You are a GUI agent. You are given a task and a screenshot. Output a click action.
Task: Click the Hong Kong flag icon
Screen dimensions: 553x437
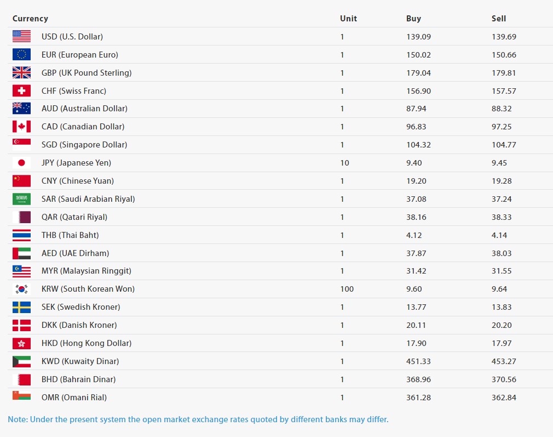(x=21, y=343)
